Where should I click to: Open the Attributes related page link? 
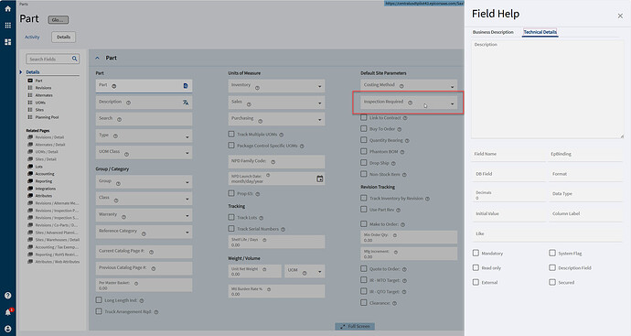(x=44, y=196)
